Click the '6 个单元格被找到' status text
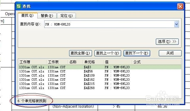Image resolution: width=190 pixels, height=111 pixels. pyautogui.click(x=32, y=101)
